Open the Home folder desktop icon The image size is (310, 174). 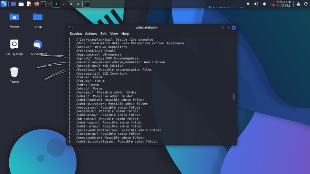pos(14,17)
